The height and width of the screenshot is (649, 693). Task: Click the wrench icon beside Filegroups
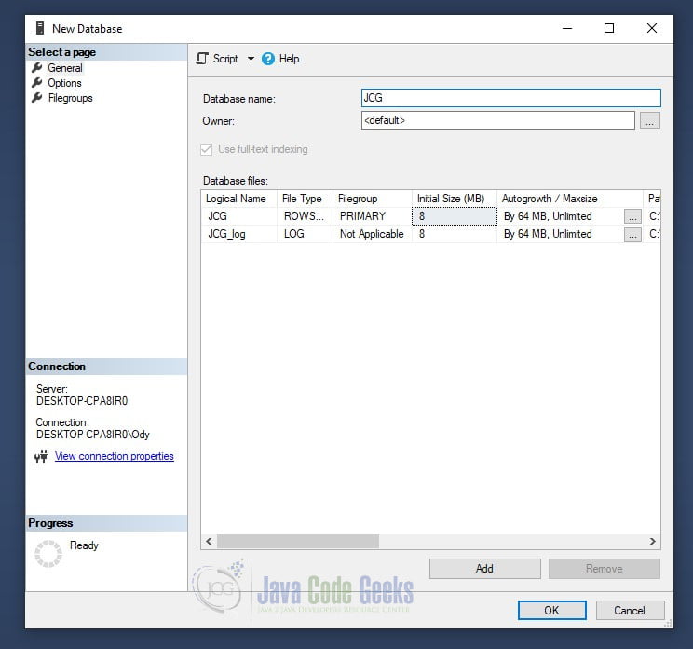click(37, 98)
